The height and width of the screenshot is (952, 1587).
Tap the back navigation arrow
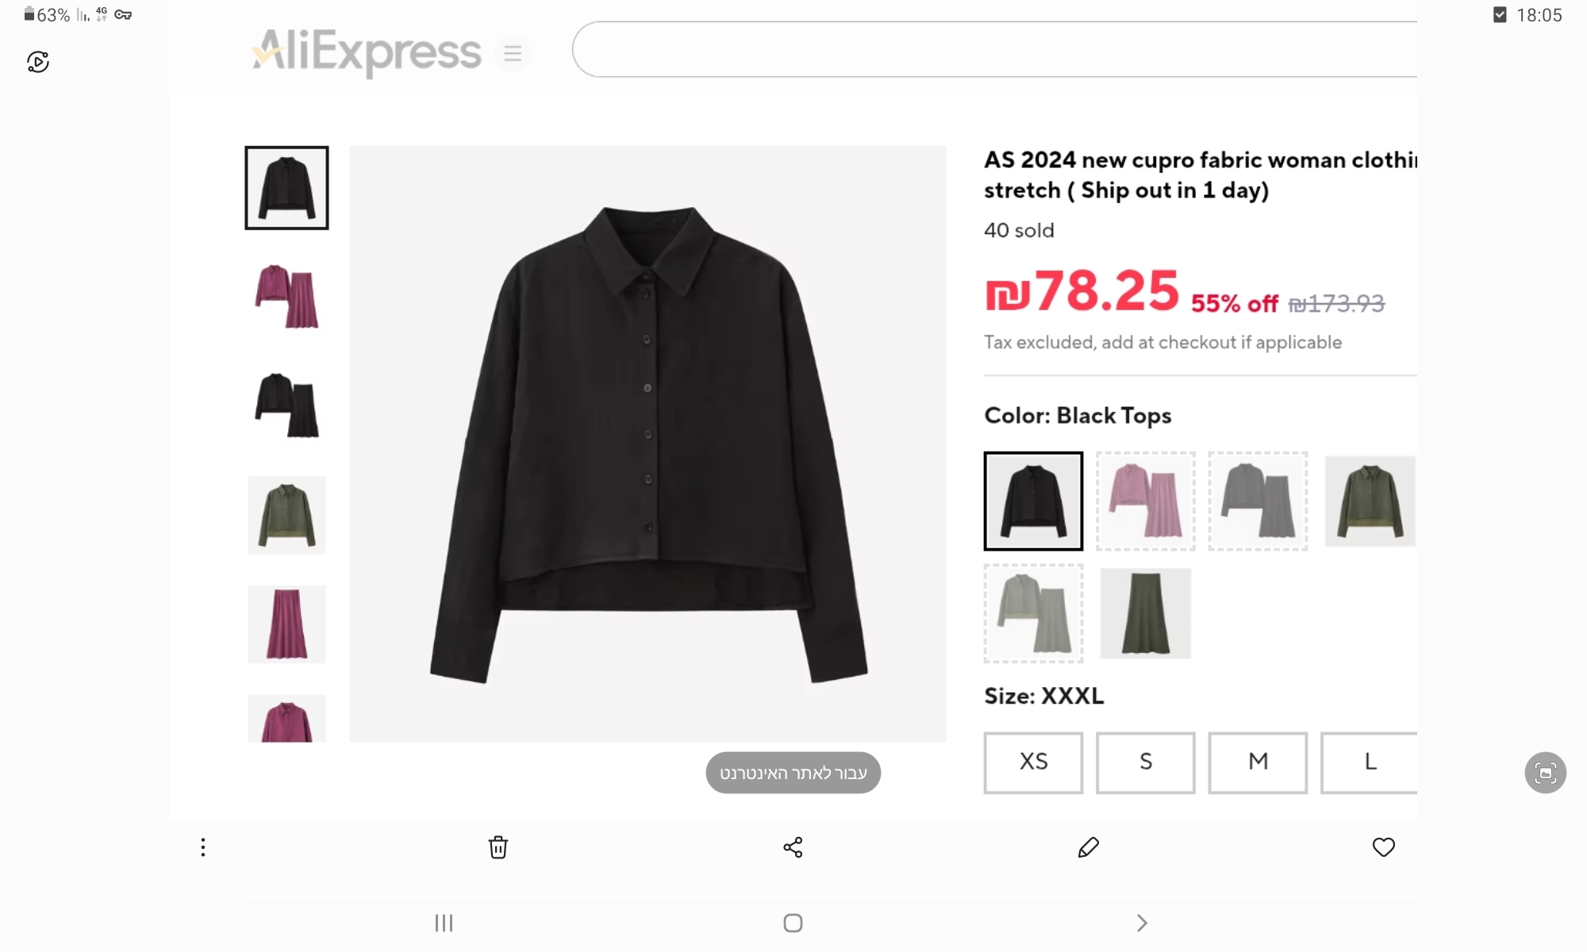click(1142, 923)
